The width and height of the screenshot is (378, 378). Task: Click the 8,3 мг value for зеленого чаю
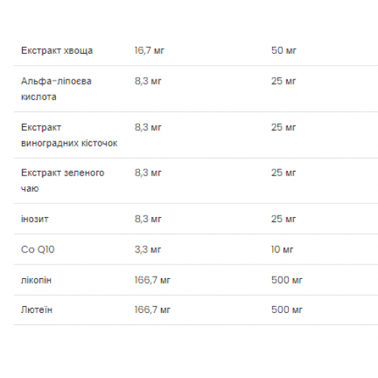pos(148,173)
